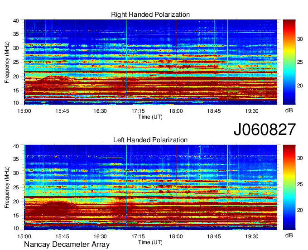
Task: Click 15:00 tick on Left Handed time axis
Action: point(24,236)
